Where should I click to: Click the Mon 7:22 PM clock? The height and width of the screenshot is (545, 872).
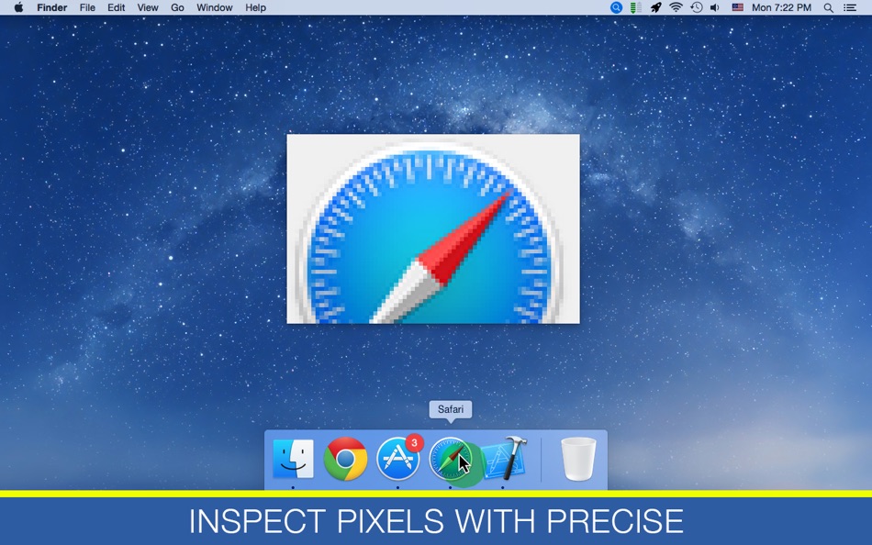(x=781, y=7)
